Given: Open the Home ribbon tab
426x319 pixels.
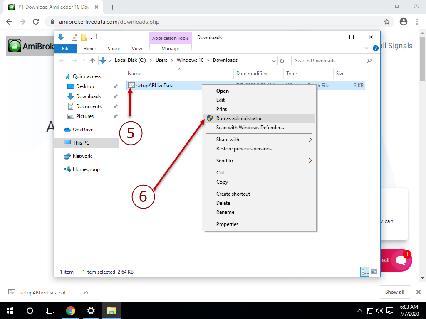Looking at the screenshot, I should click(89, 49).
